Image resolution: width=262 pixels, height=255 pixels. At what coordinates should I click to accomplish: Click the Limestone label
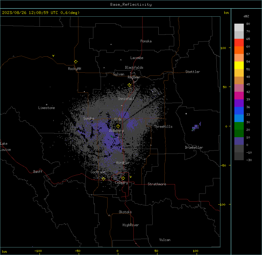[x=47, y=108]
